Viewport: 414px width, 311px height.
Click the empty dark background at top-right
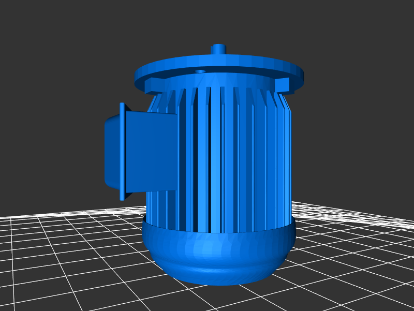tap(362, 41)
